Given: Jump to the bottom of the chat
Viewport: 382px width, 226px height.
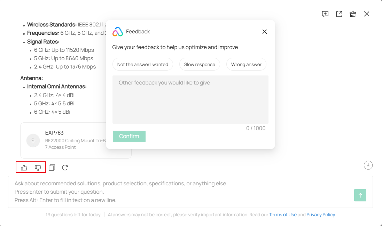Looking at the screenshot, I should [x=368, y=165].
